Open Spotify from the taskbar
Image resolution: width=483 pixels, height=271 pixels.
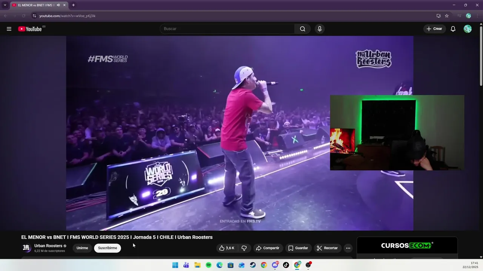click(208, 265)
